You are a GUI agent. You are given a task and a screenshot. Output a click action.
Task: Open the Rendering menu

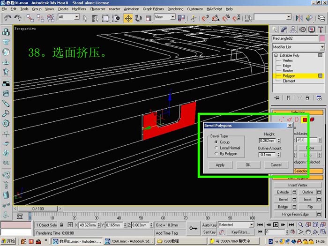point(175,9)
